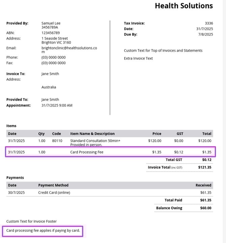Click the Health Solutions heading
Image resolution: width=226 pixels, height=243 pixels.
(184, 6)
